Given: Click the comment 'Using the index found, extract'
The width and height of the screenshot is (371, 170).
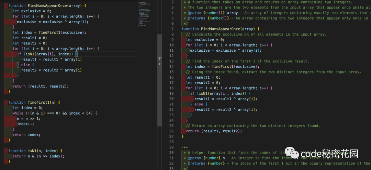Looking at the screenshot, I should (x=273, y=72).
